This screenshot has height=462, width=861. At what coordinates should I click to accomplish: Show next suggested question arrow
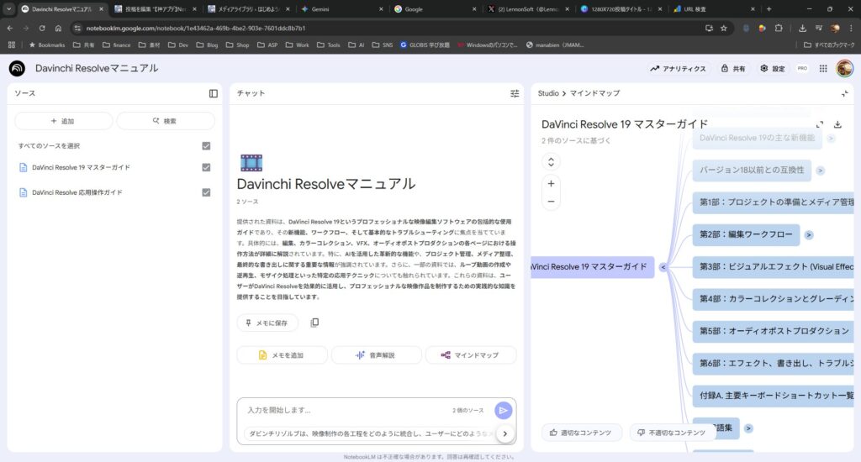click(x=504, y=433)
